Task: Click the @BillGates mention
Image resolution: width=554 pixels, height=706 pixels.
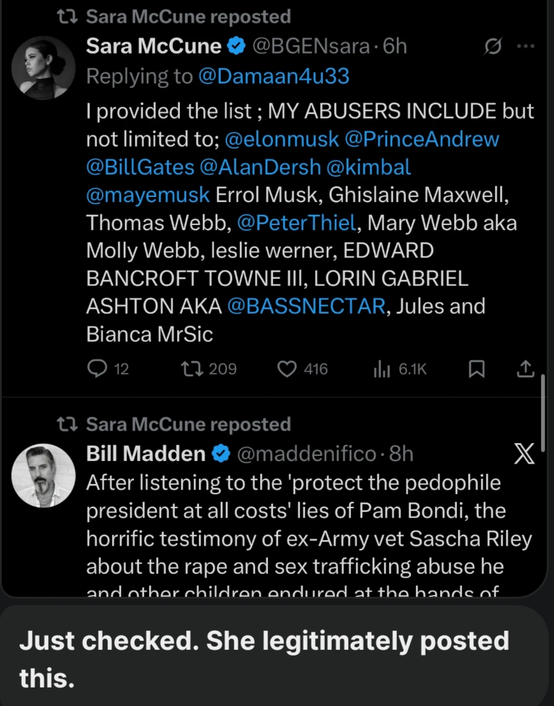Action: pyautogui.click(x=140, y=167)
